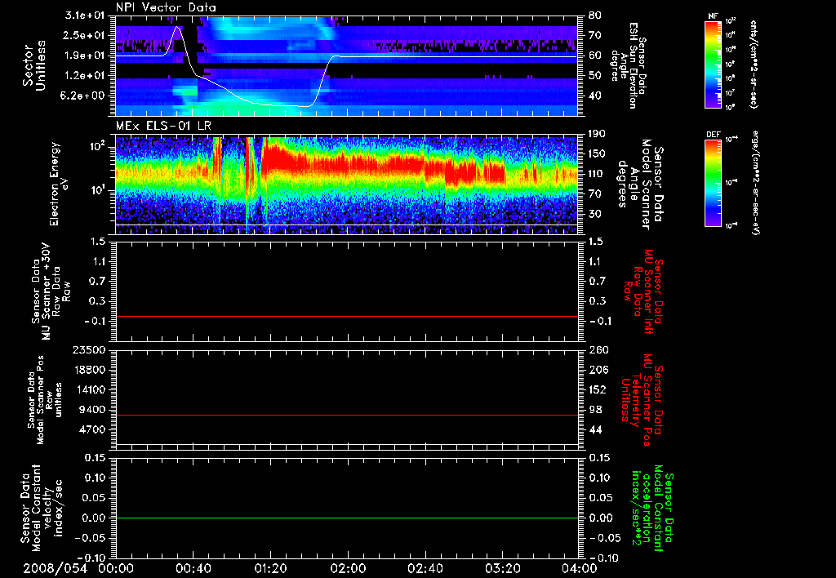
Task: Click the "80" sun elevation tick value
Action: [x=595, y=16]
